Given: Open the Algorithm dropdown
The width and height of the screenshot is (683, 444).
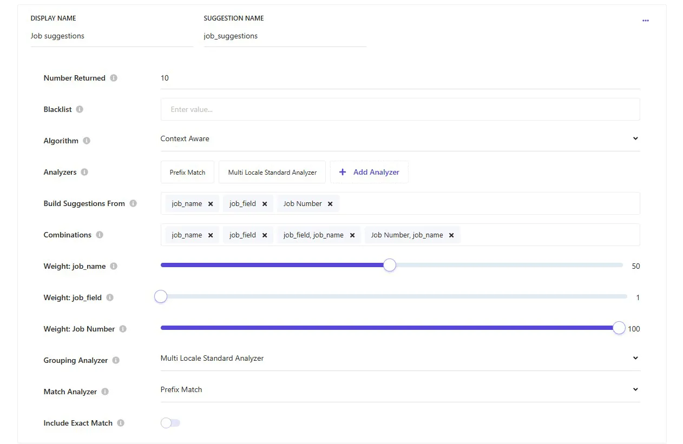Looking at the screenshot, I should [635, 138].
